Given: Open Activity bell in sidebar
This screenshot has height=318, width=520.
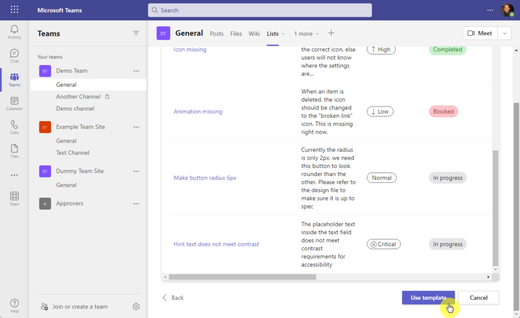Looking at the screenshot, I should [x=14, y=32].
